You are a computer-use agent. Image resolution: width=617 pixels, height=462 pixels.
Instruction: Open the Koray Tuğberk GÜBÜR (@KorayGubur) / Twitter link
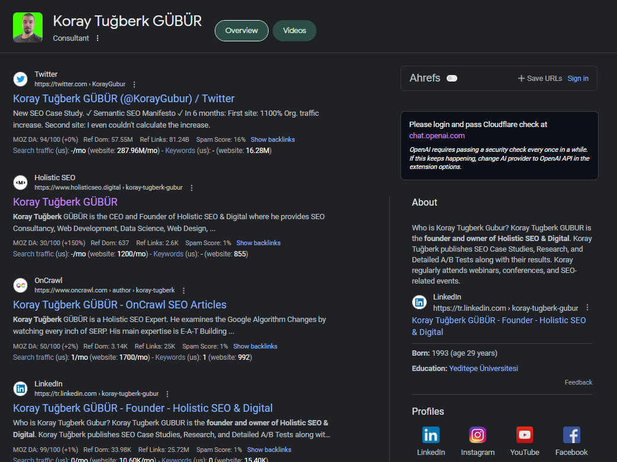coord(124,99)
